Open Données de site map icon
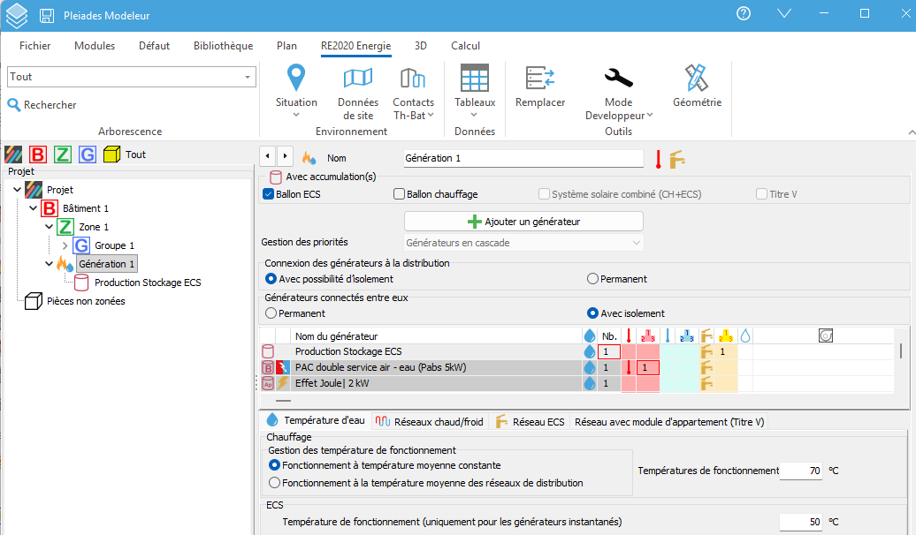Image resolution: width=916 pixels, height=535 pixels. point(357,79)
